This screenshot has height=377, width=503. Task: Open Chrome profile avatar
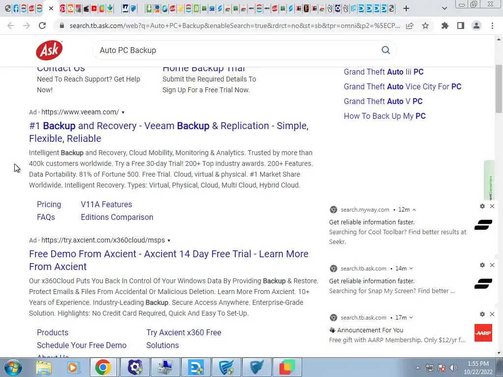(x=476, y=26)
